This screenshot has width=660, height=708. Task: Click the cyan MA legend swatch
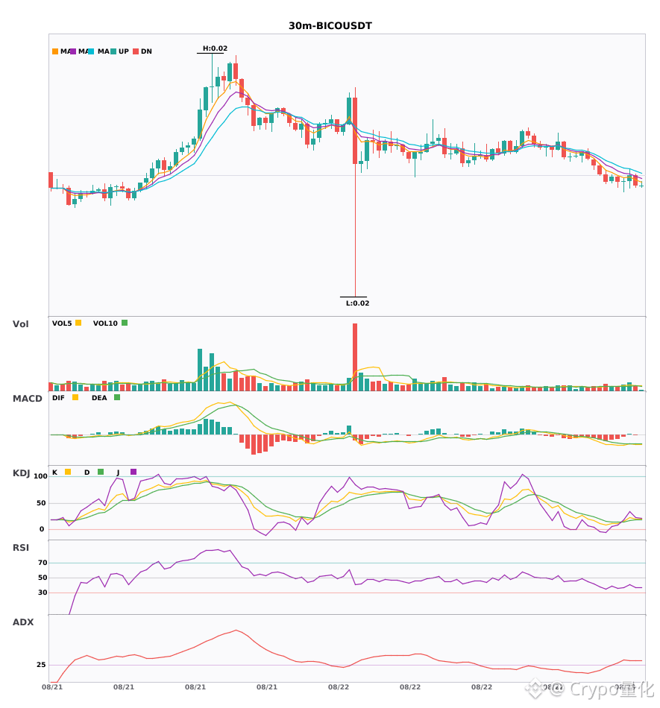pyautogui.click(x=91, y=51)
